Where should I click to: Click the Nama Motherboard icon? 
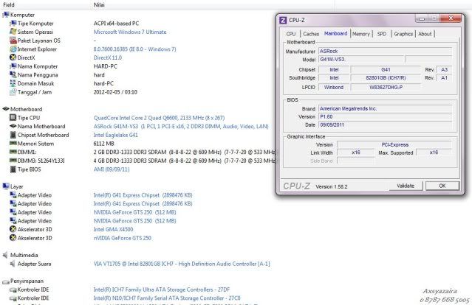[13, 126]
